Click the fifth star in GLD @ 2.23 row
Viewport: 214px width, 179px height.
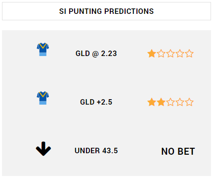point(189,54)
